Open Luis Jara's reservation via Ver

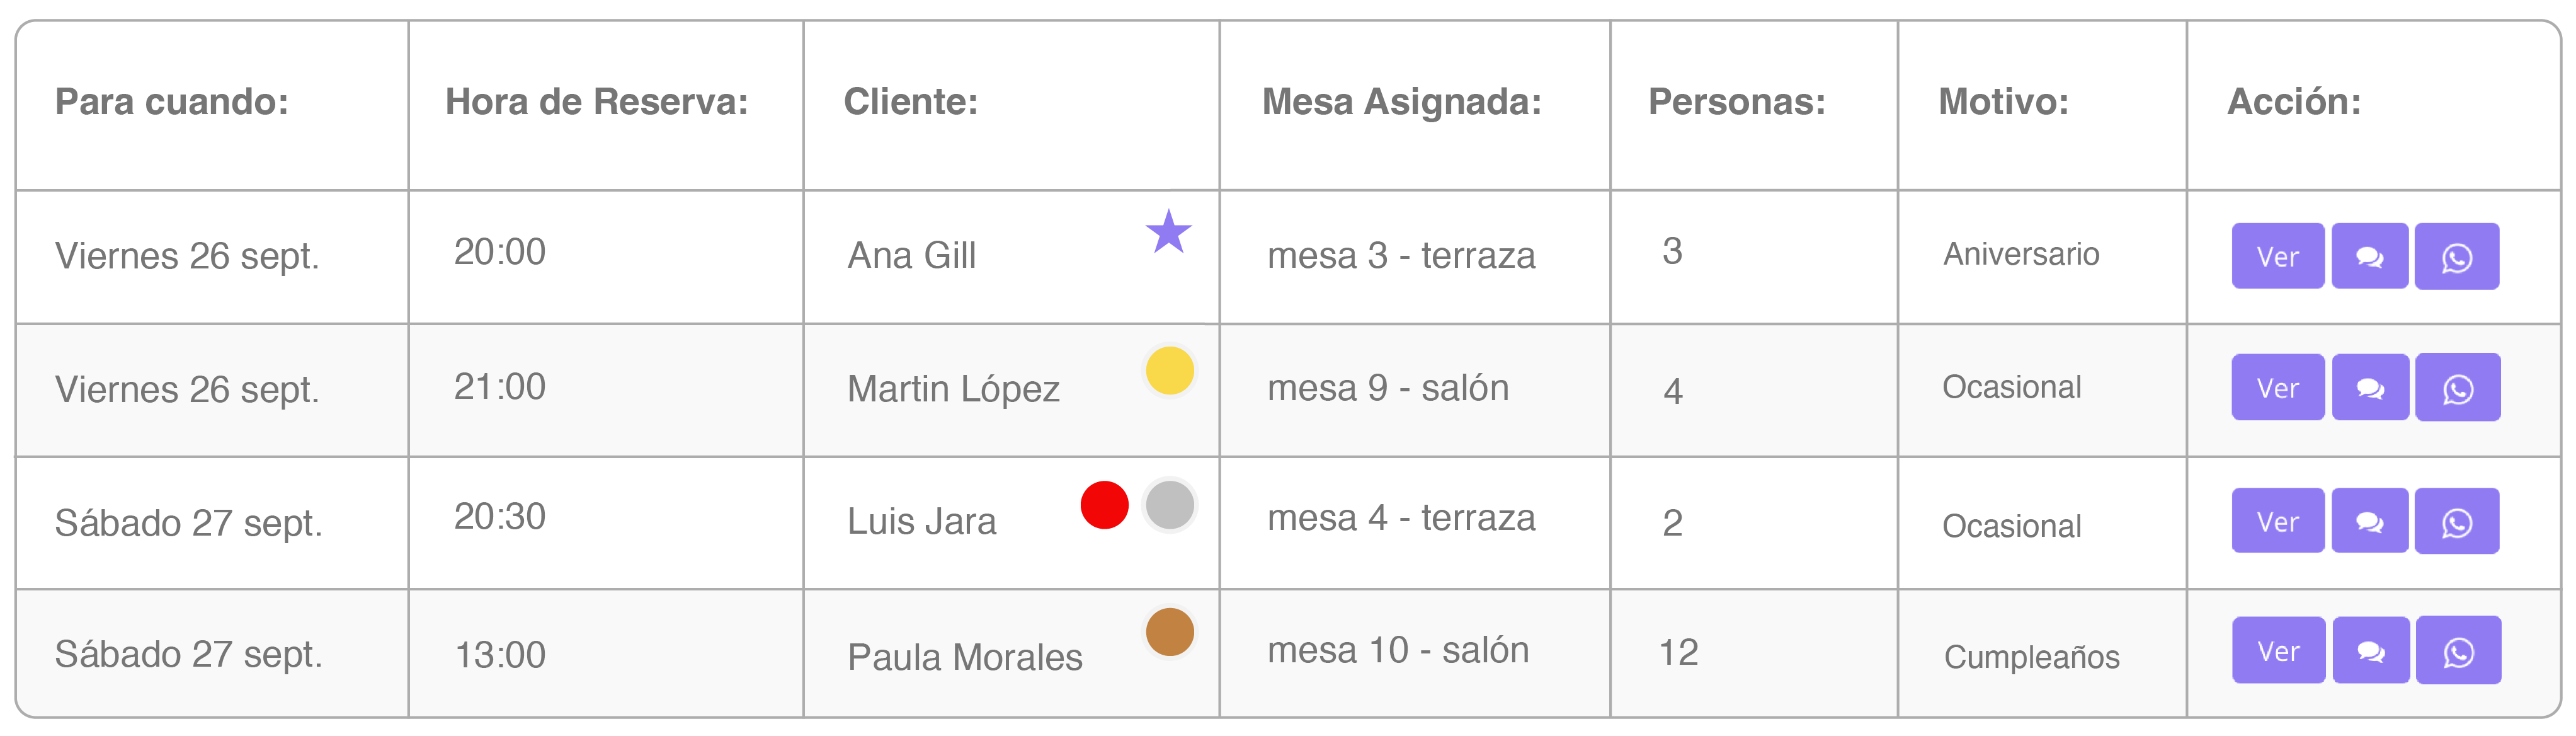point(2277,521)
